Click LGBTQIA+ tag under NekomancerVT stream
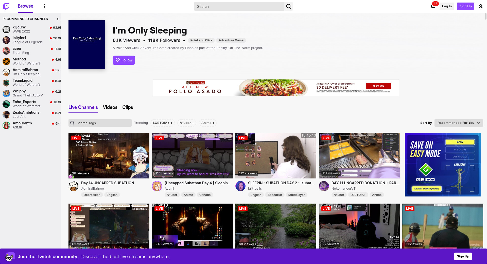The image size is (487, 264). (x=358, y=195)
